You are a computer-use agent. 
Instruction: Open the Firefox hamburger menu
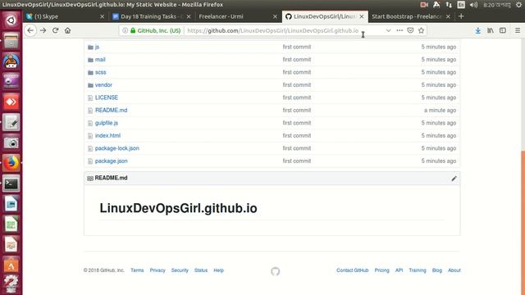coord(518,30)
